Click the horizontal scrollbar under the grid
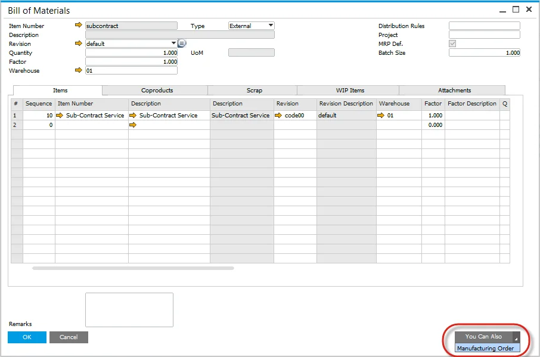This screenshot has height=357, width=540. point(133,268)
